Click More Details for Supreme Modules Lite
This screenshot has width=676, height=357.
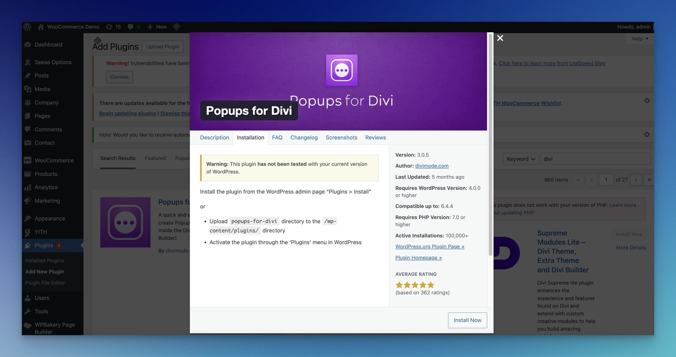pos(631,248)
